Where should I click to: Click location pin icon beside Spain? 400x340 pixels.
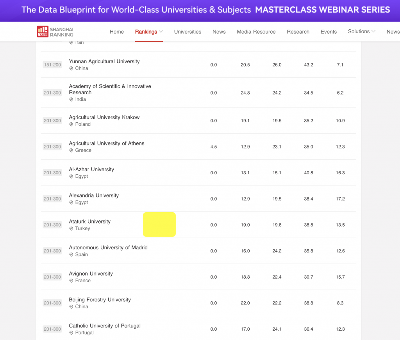tap(71, 255)
